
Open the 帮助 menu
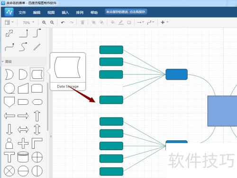(94, 12)
